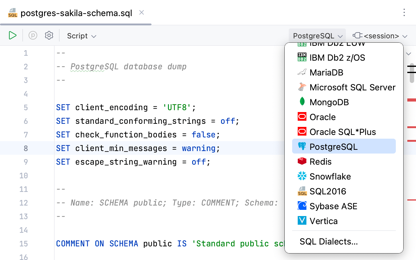Choose MariaDB from the dialect list
The image size is (416, 260).
327,72
